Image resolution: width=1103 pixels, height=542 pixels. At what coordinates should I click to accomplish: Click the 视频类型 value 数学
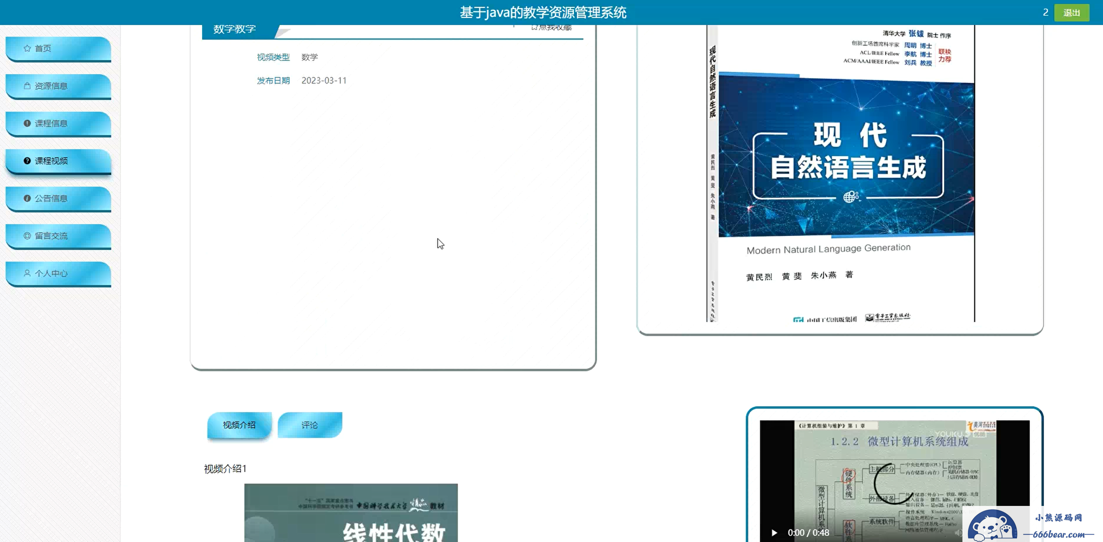pyautogui.click(x=309, y=57)
